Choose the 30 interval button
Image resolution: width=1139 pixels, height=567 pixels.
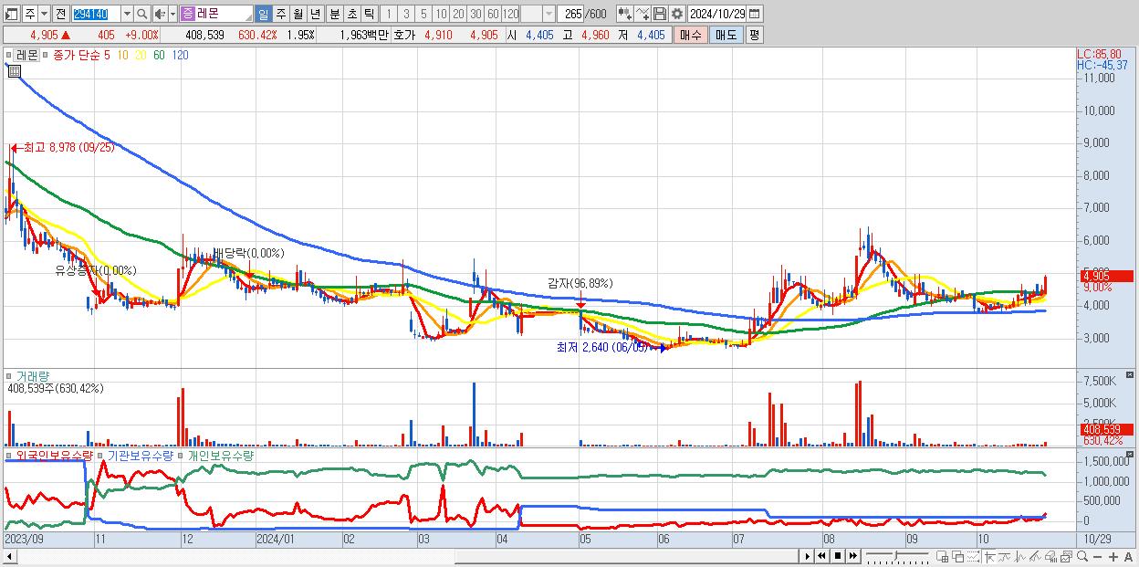pos(475,14)
